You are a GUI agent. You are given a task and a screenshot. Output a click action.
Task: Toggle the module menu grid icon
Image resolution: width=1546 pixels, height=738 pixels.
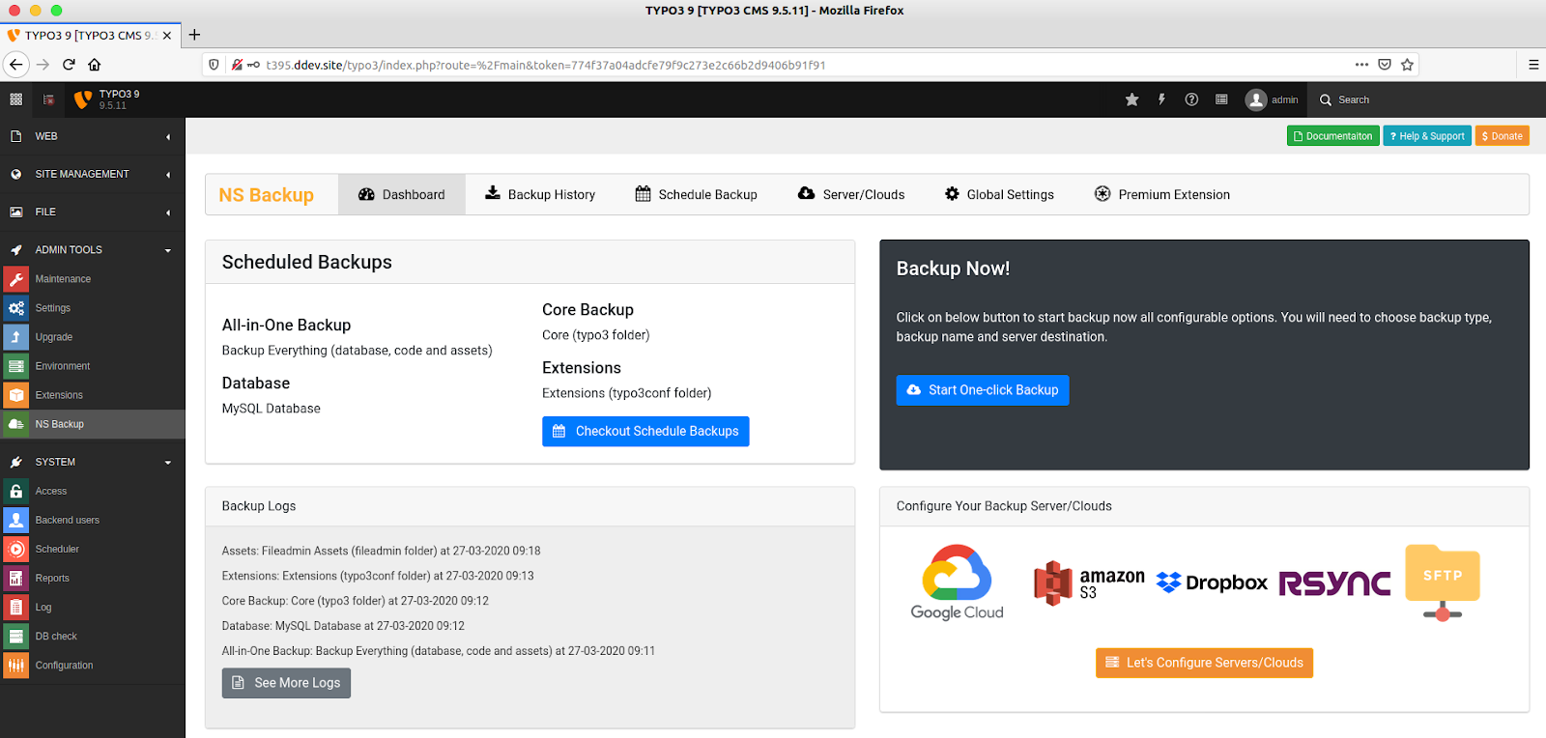15,99
